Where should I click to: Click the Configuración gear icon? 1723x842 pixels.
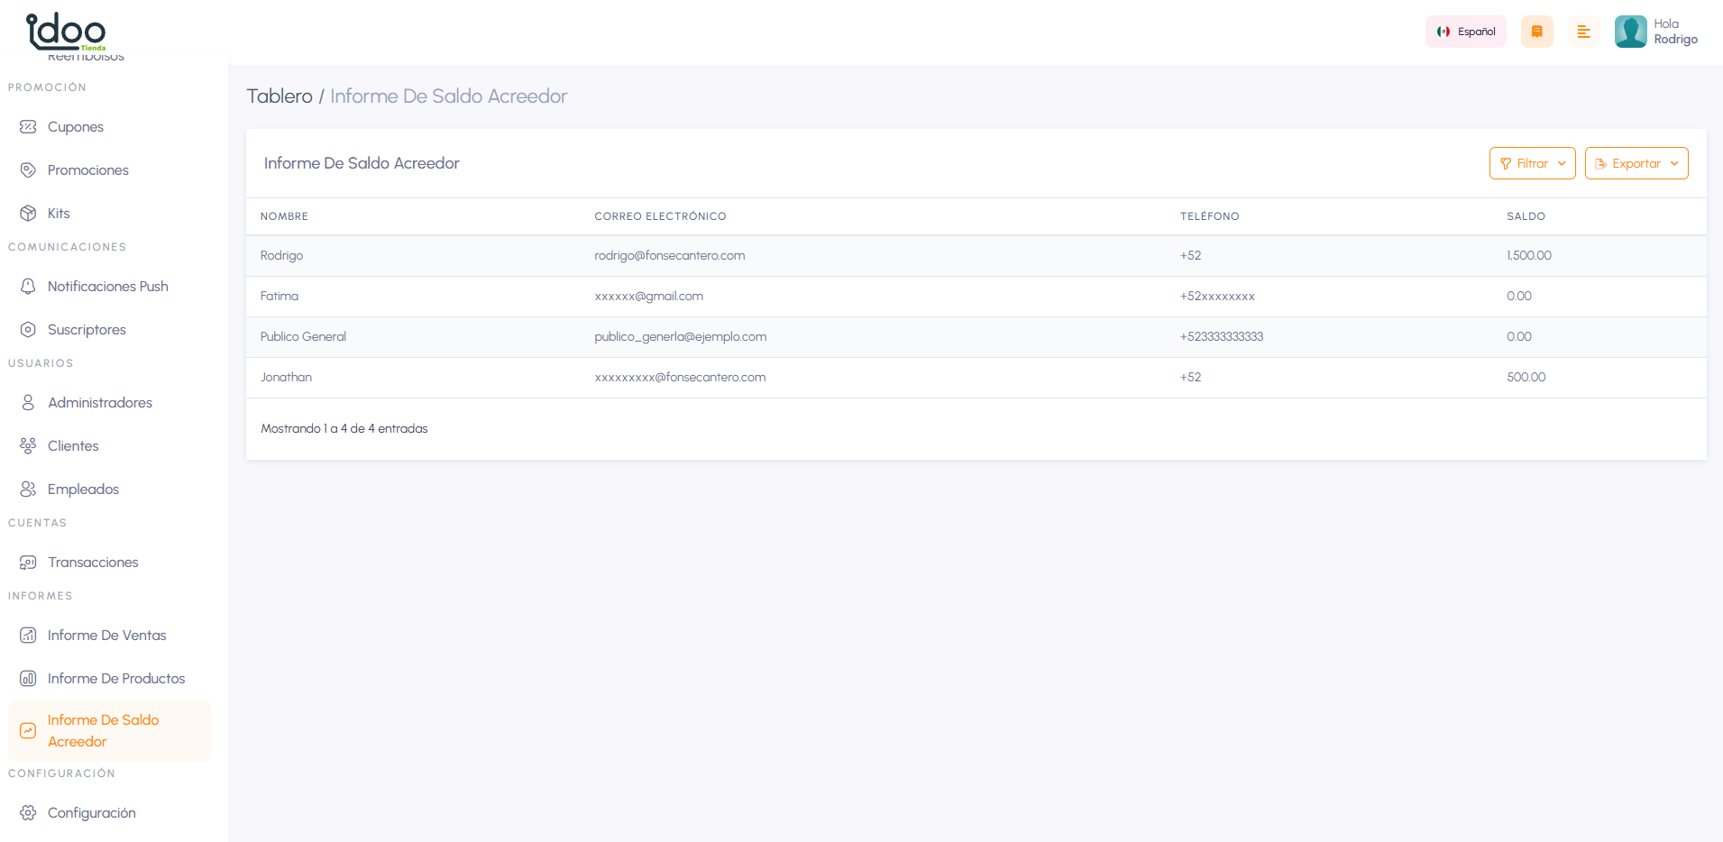pos(28,813)
